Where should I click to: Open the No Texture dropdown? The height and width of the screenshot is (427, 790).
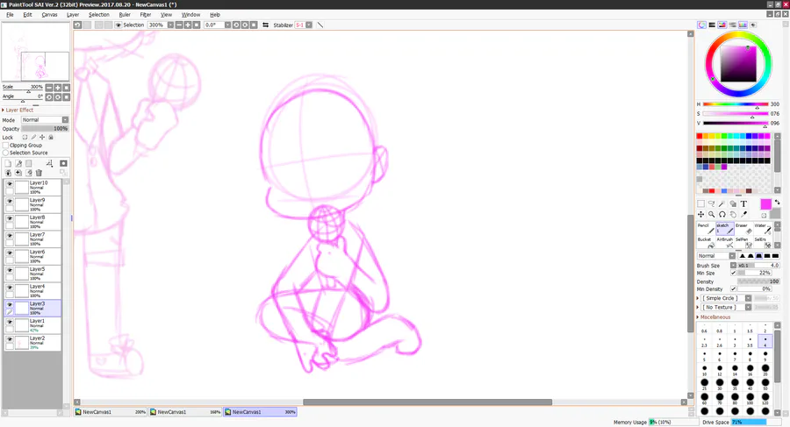748,307
